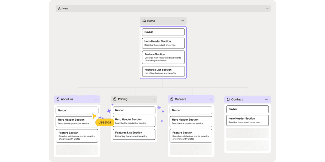Select the Navbar block in Pricing
This screenshot has width=325, height=162.
click(x=134, y=110)
